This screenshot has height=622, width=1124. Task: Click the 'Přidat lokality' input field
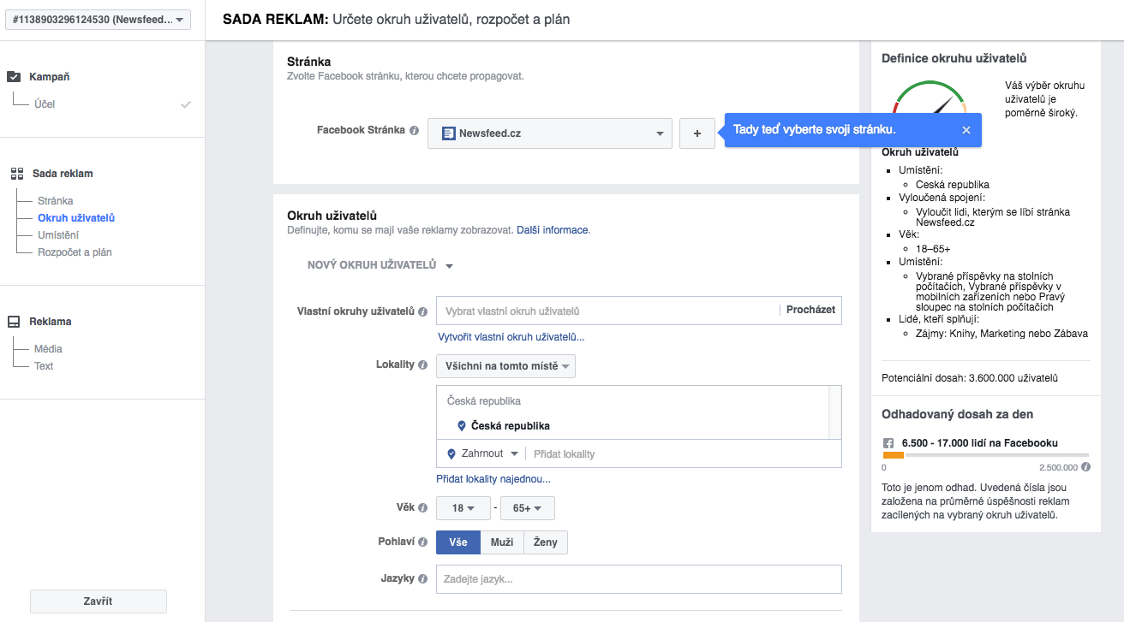pyautogui.click(x=685, y=454)
